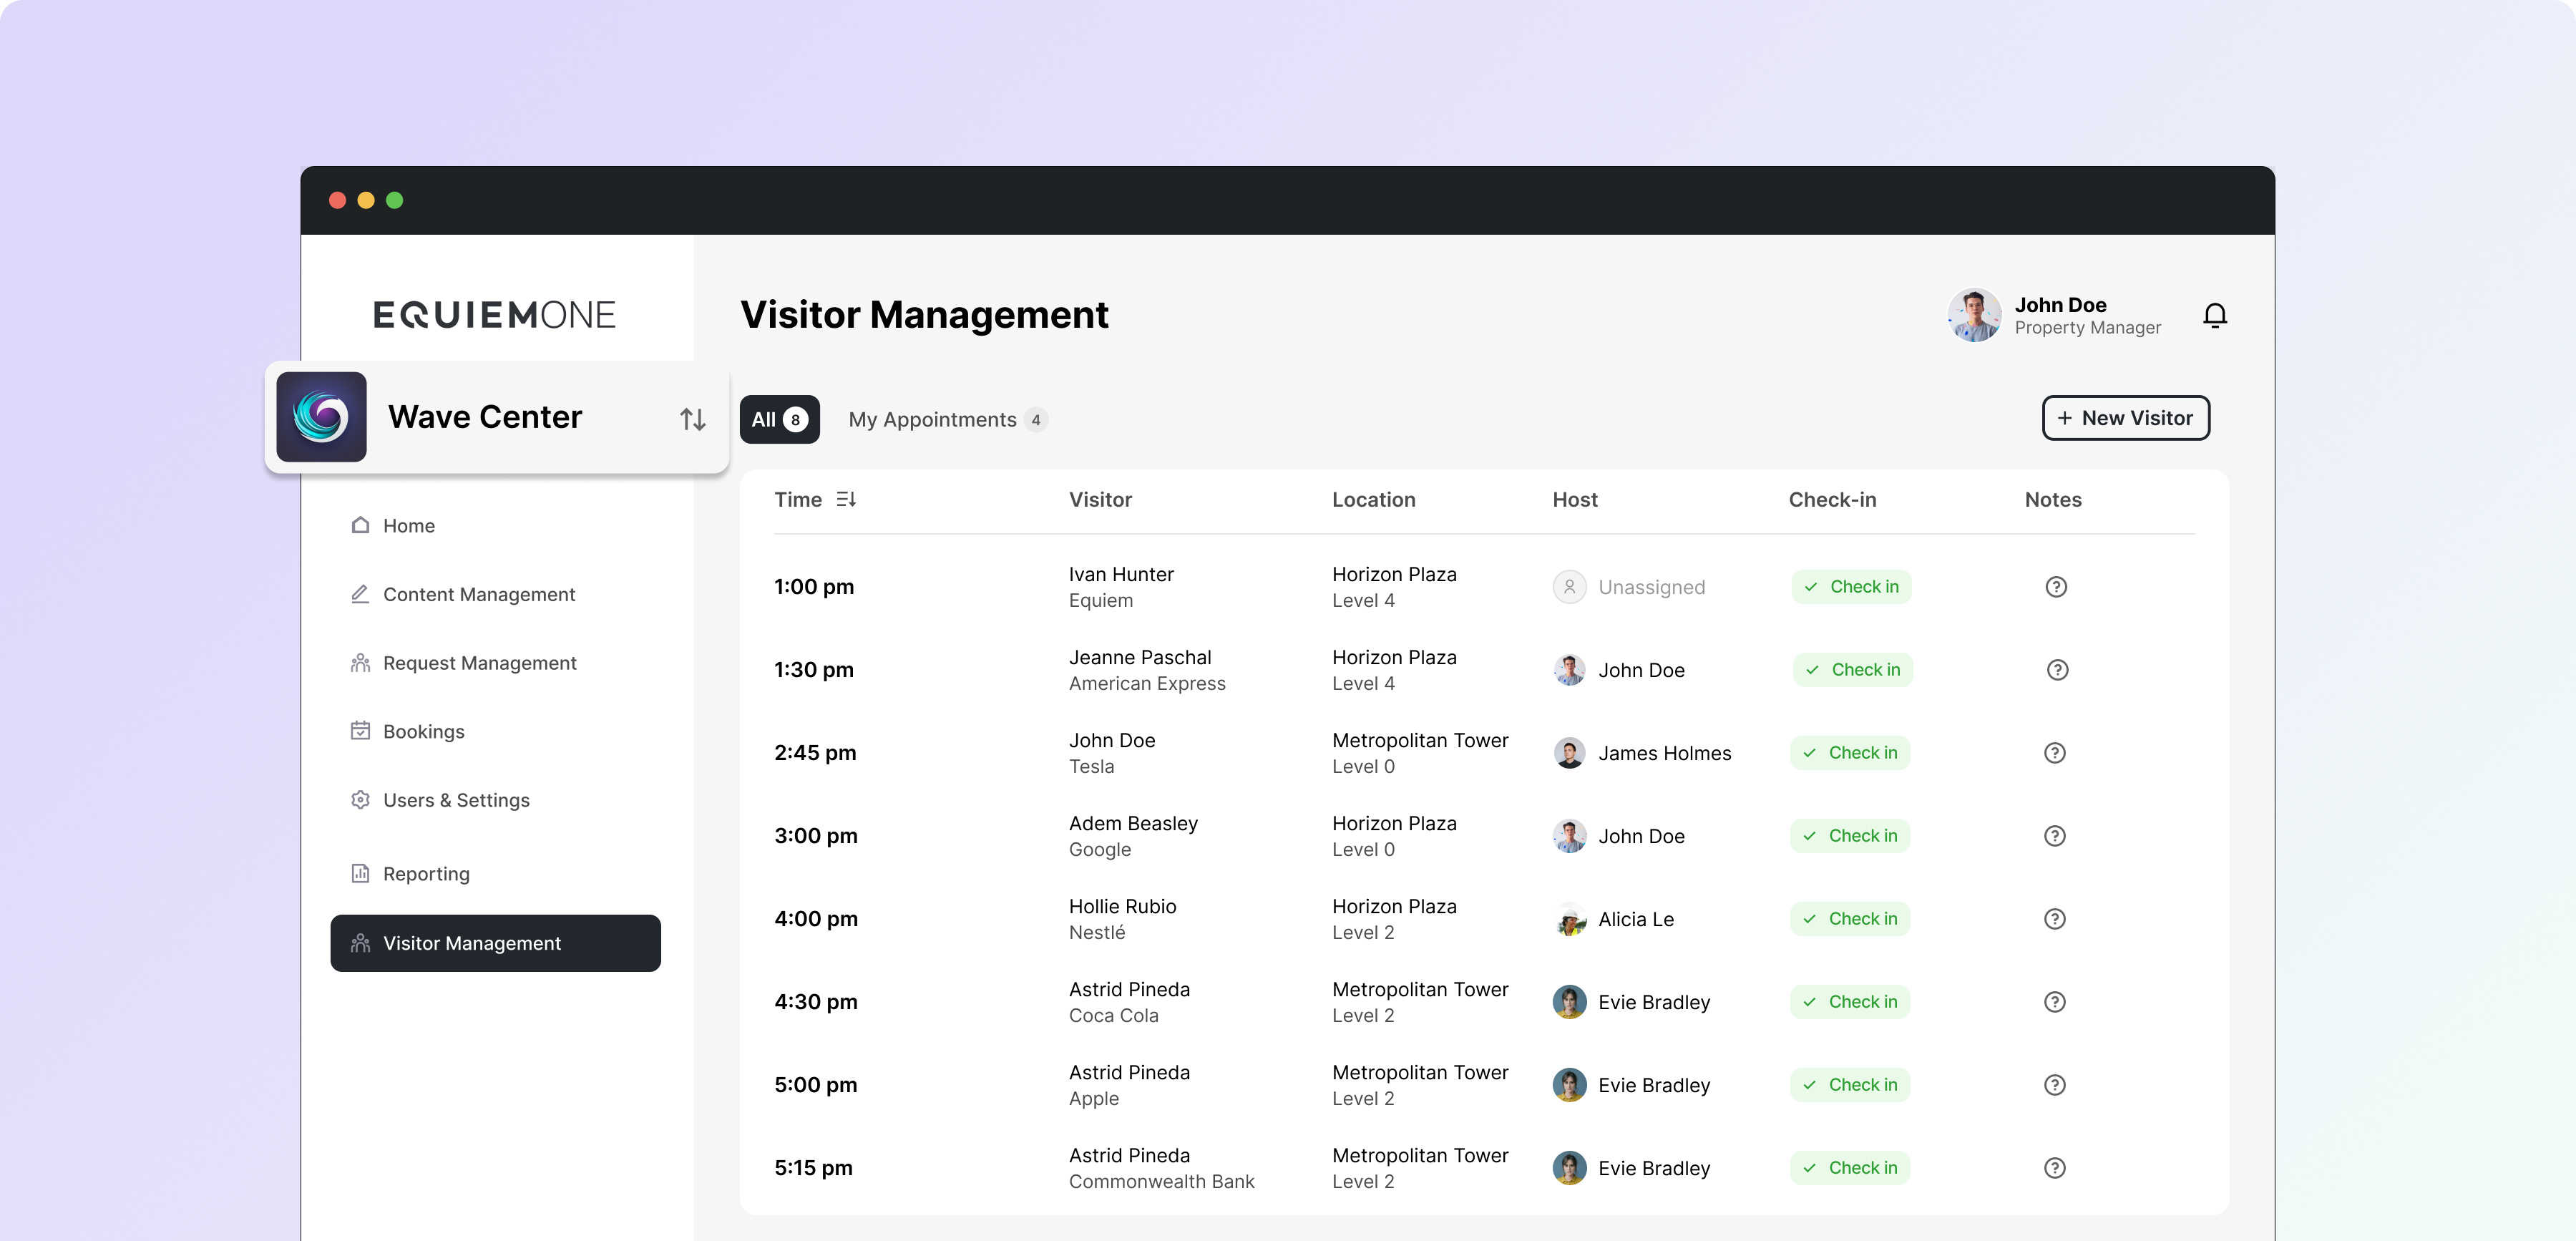This screenshot has width=2576, height=1241.
Task: Expand the Wave Center site switcher arrows
Action: pos(692,419)
